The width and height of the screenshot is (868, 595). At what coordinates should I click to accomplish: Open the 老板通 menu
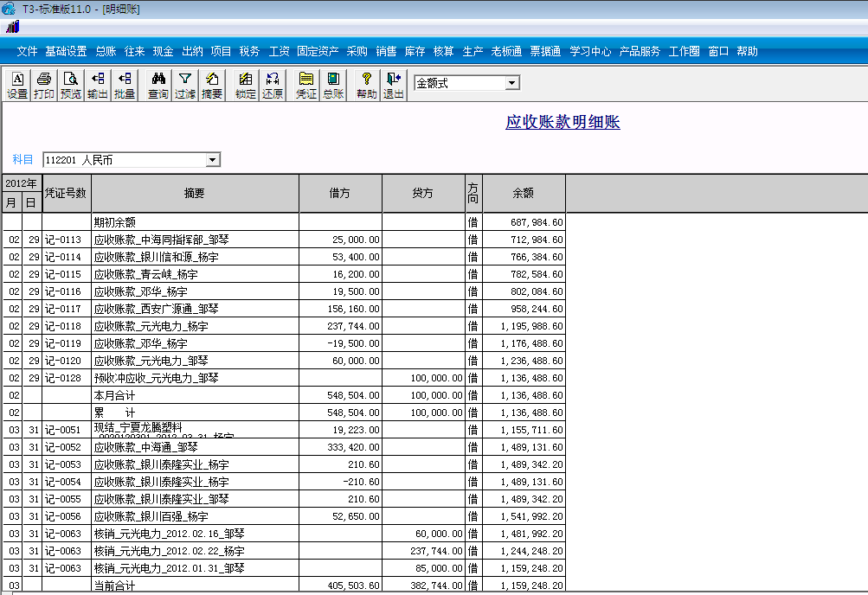[505, 51]
